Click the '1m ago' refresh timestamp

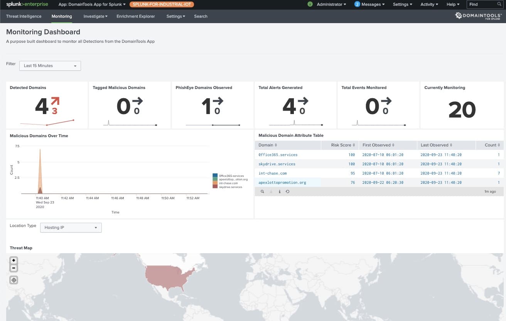[x=490, y=192]
